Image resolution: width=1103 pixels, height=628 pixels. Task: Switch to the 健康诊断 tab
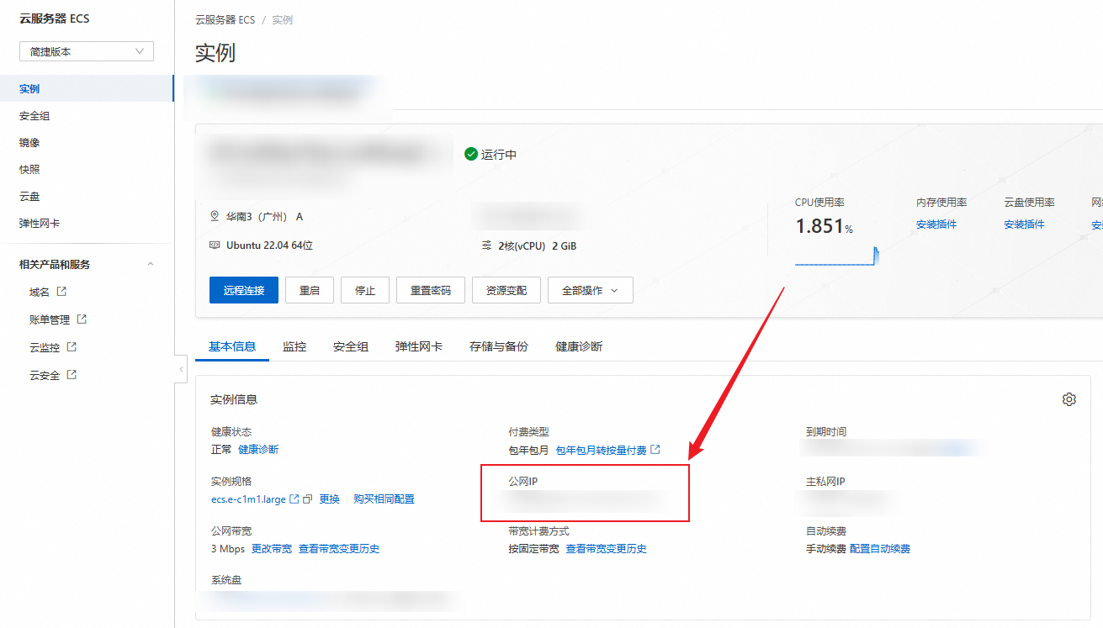(579, 346)
